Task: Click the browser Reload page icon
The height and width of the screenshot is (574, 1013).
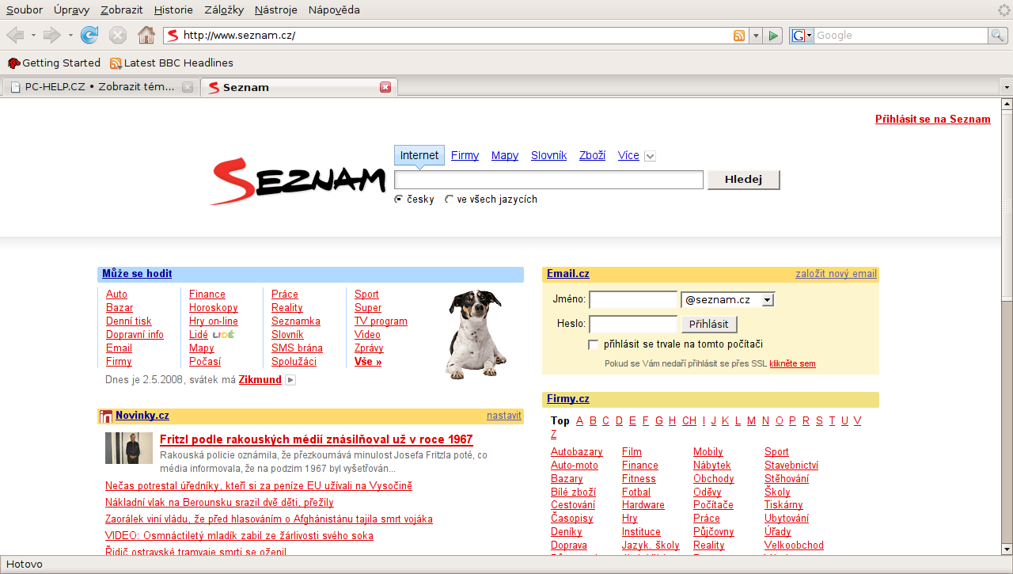Action: pos(89,35)
